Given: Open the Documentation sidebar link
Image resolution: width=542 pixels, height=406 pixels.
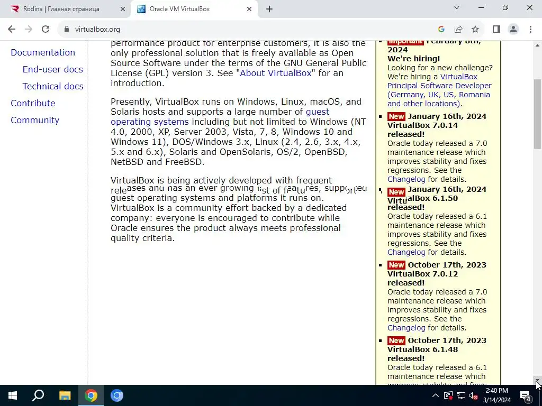Looking at the screenshot, I should [43, 52].
